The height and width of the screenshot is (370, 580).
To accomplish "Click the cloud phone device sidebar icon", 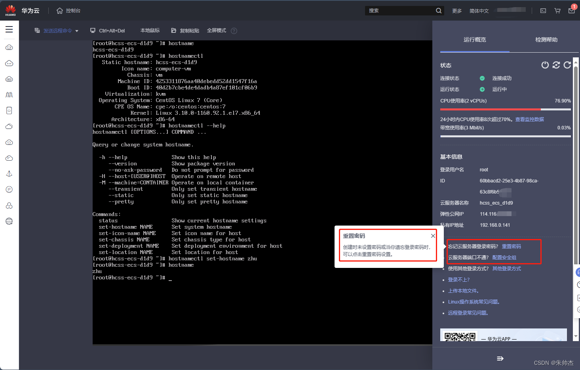I will (x=9, y=110).
